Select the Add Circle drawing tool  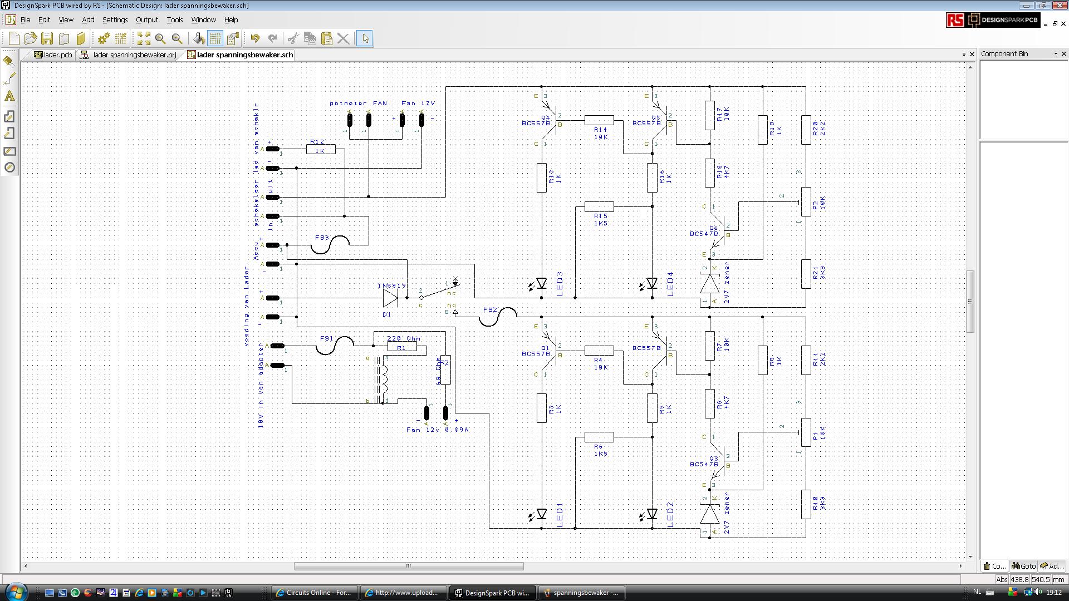click(9, 168)
